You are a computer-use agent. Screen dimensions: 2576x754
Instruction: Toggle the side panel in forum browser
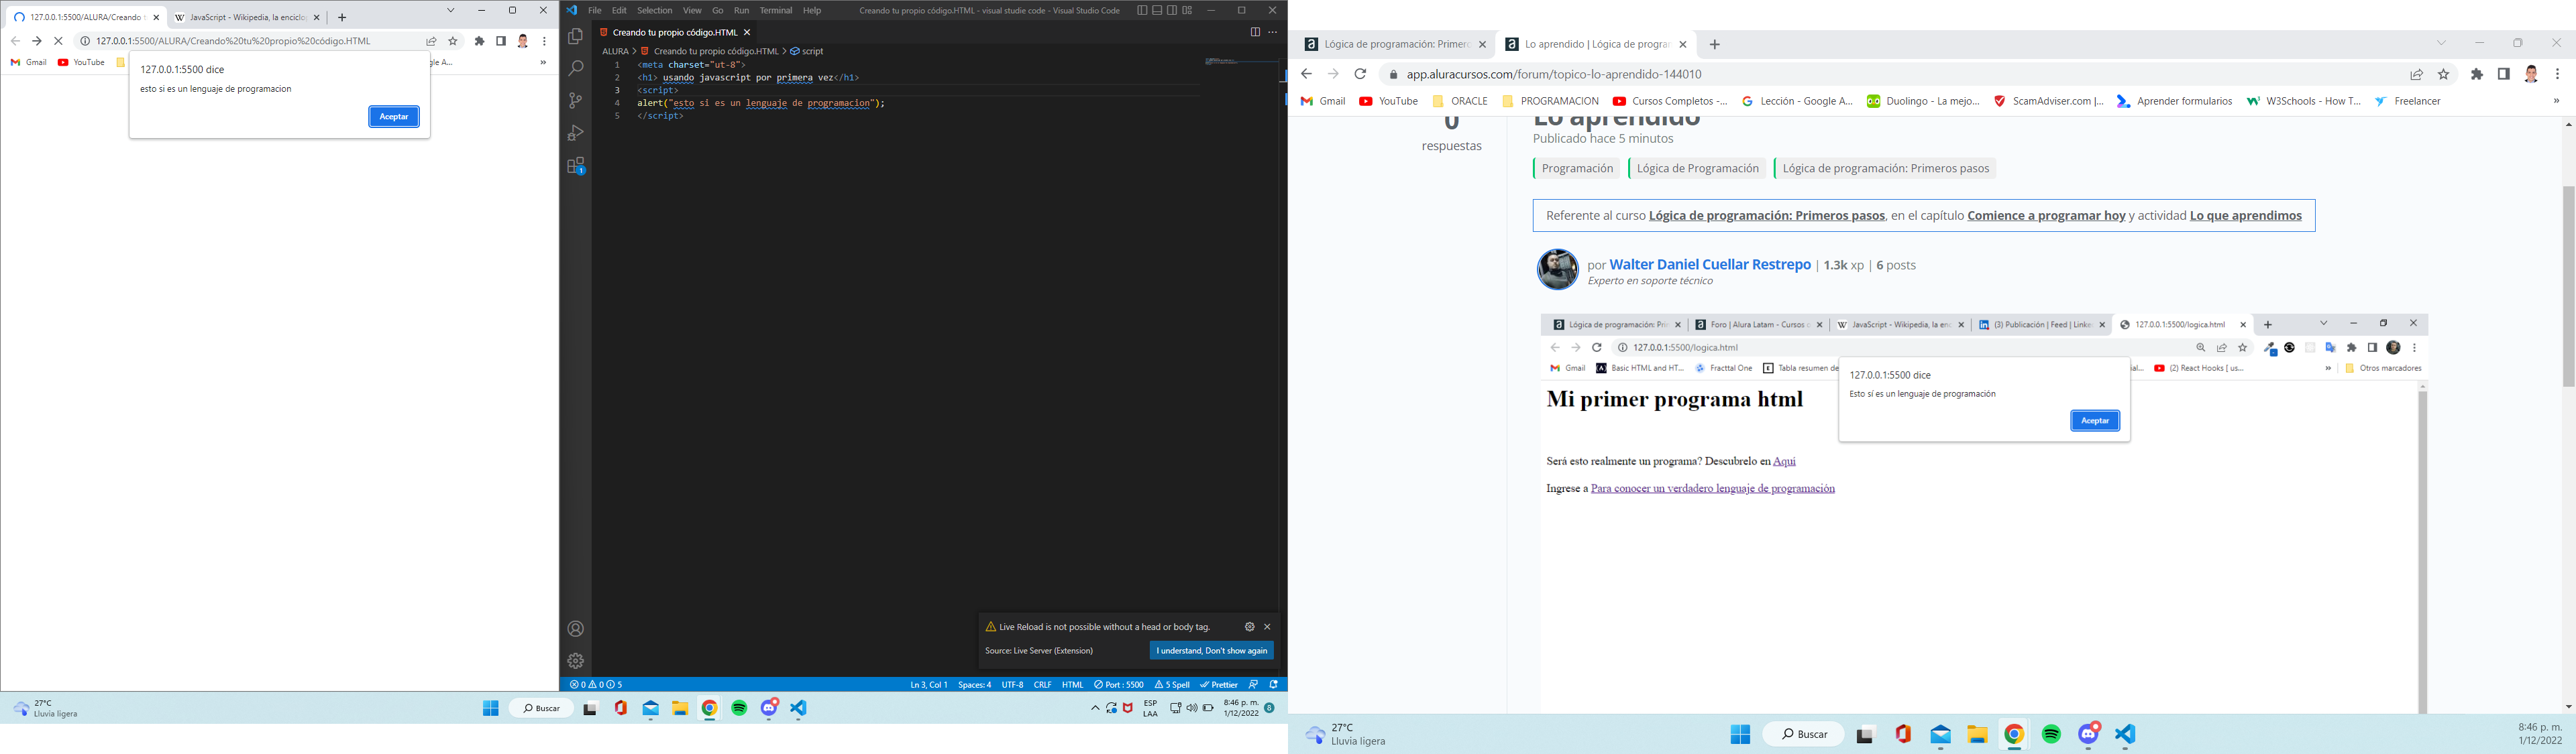tap(2504, 74)
